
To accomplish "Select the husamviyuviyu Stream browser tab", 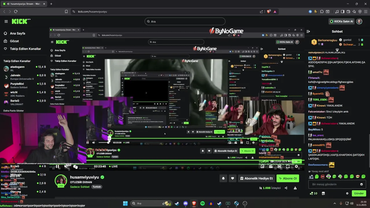I will 25,4.
